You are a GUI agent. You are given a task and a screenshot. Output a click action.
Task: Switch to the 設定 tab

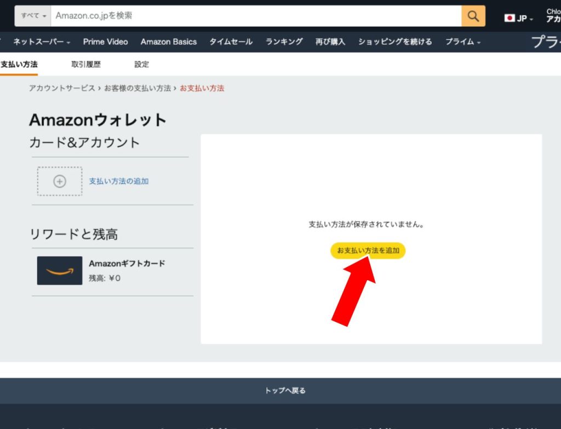tap(141, 65)
